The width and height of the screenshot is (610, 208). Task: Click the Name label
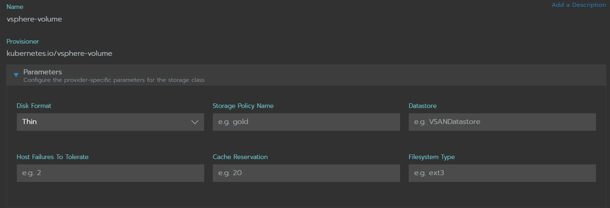point(15,7)
